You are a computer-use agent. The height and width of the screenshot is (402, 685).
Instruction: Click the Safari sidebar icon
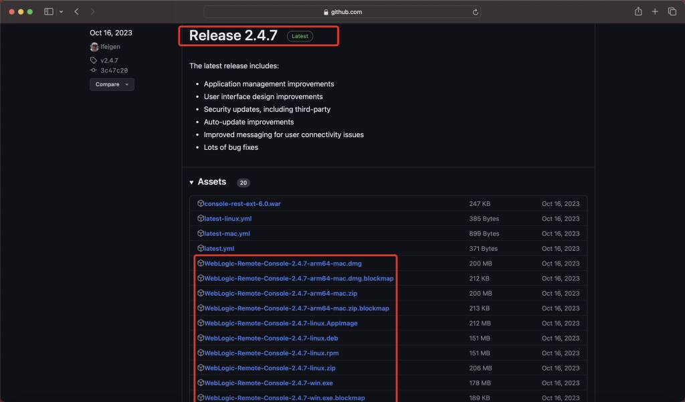click(x=47, y=11)
